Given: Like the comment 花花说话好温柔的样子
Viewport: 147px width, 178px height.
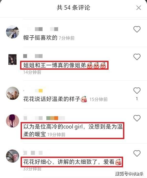Looking at the screenshot, I should [137, 91].
